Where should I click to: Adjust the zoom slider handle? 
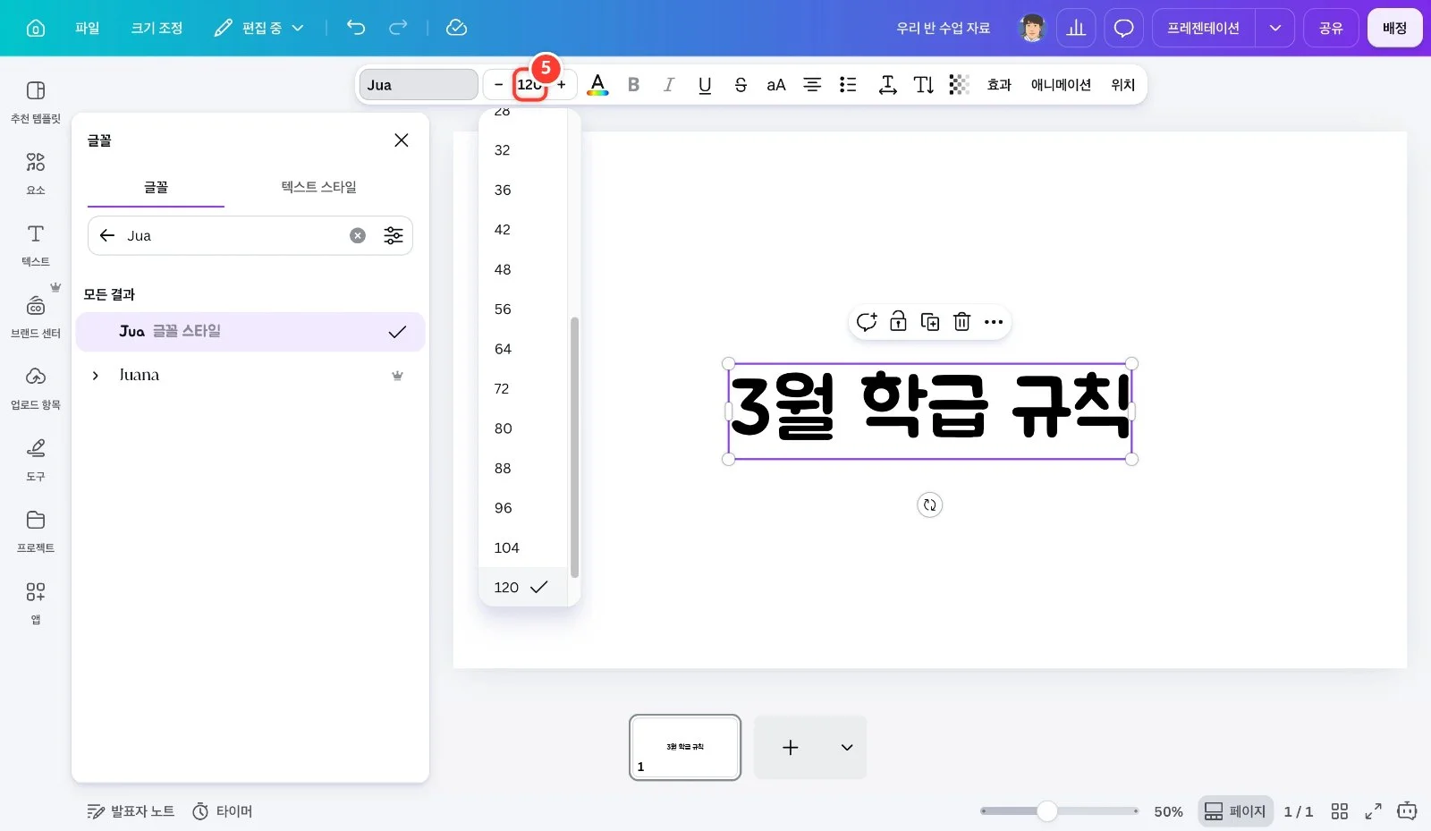[x=1047, y=811]
